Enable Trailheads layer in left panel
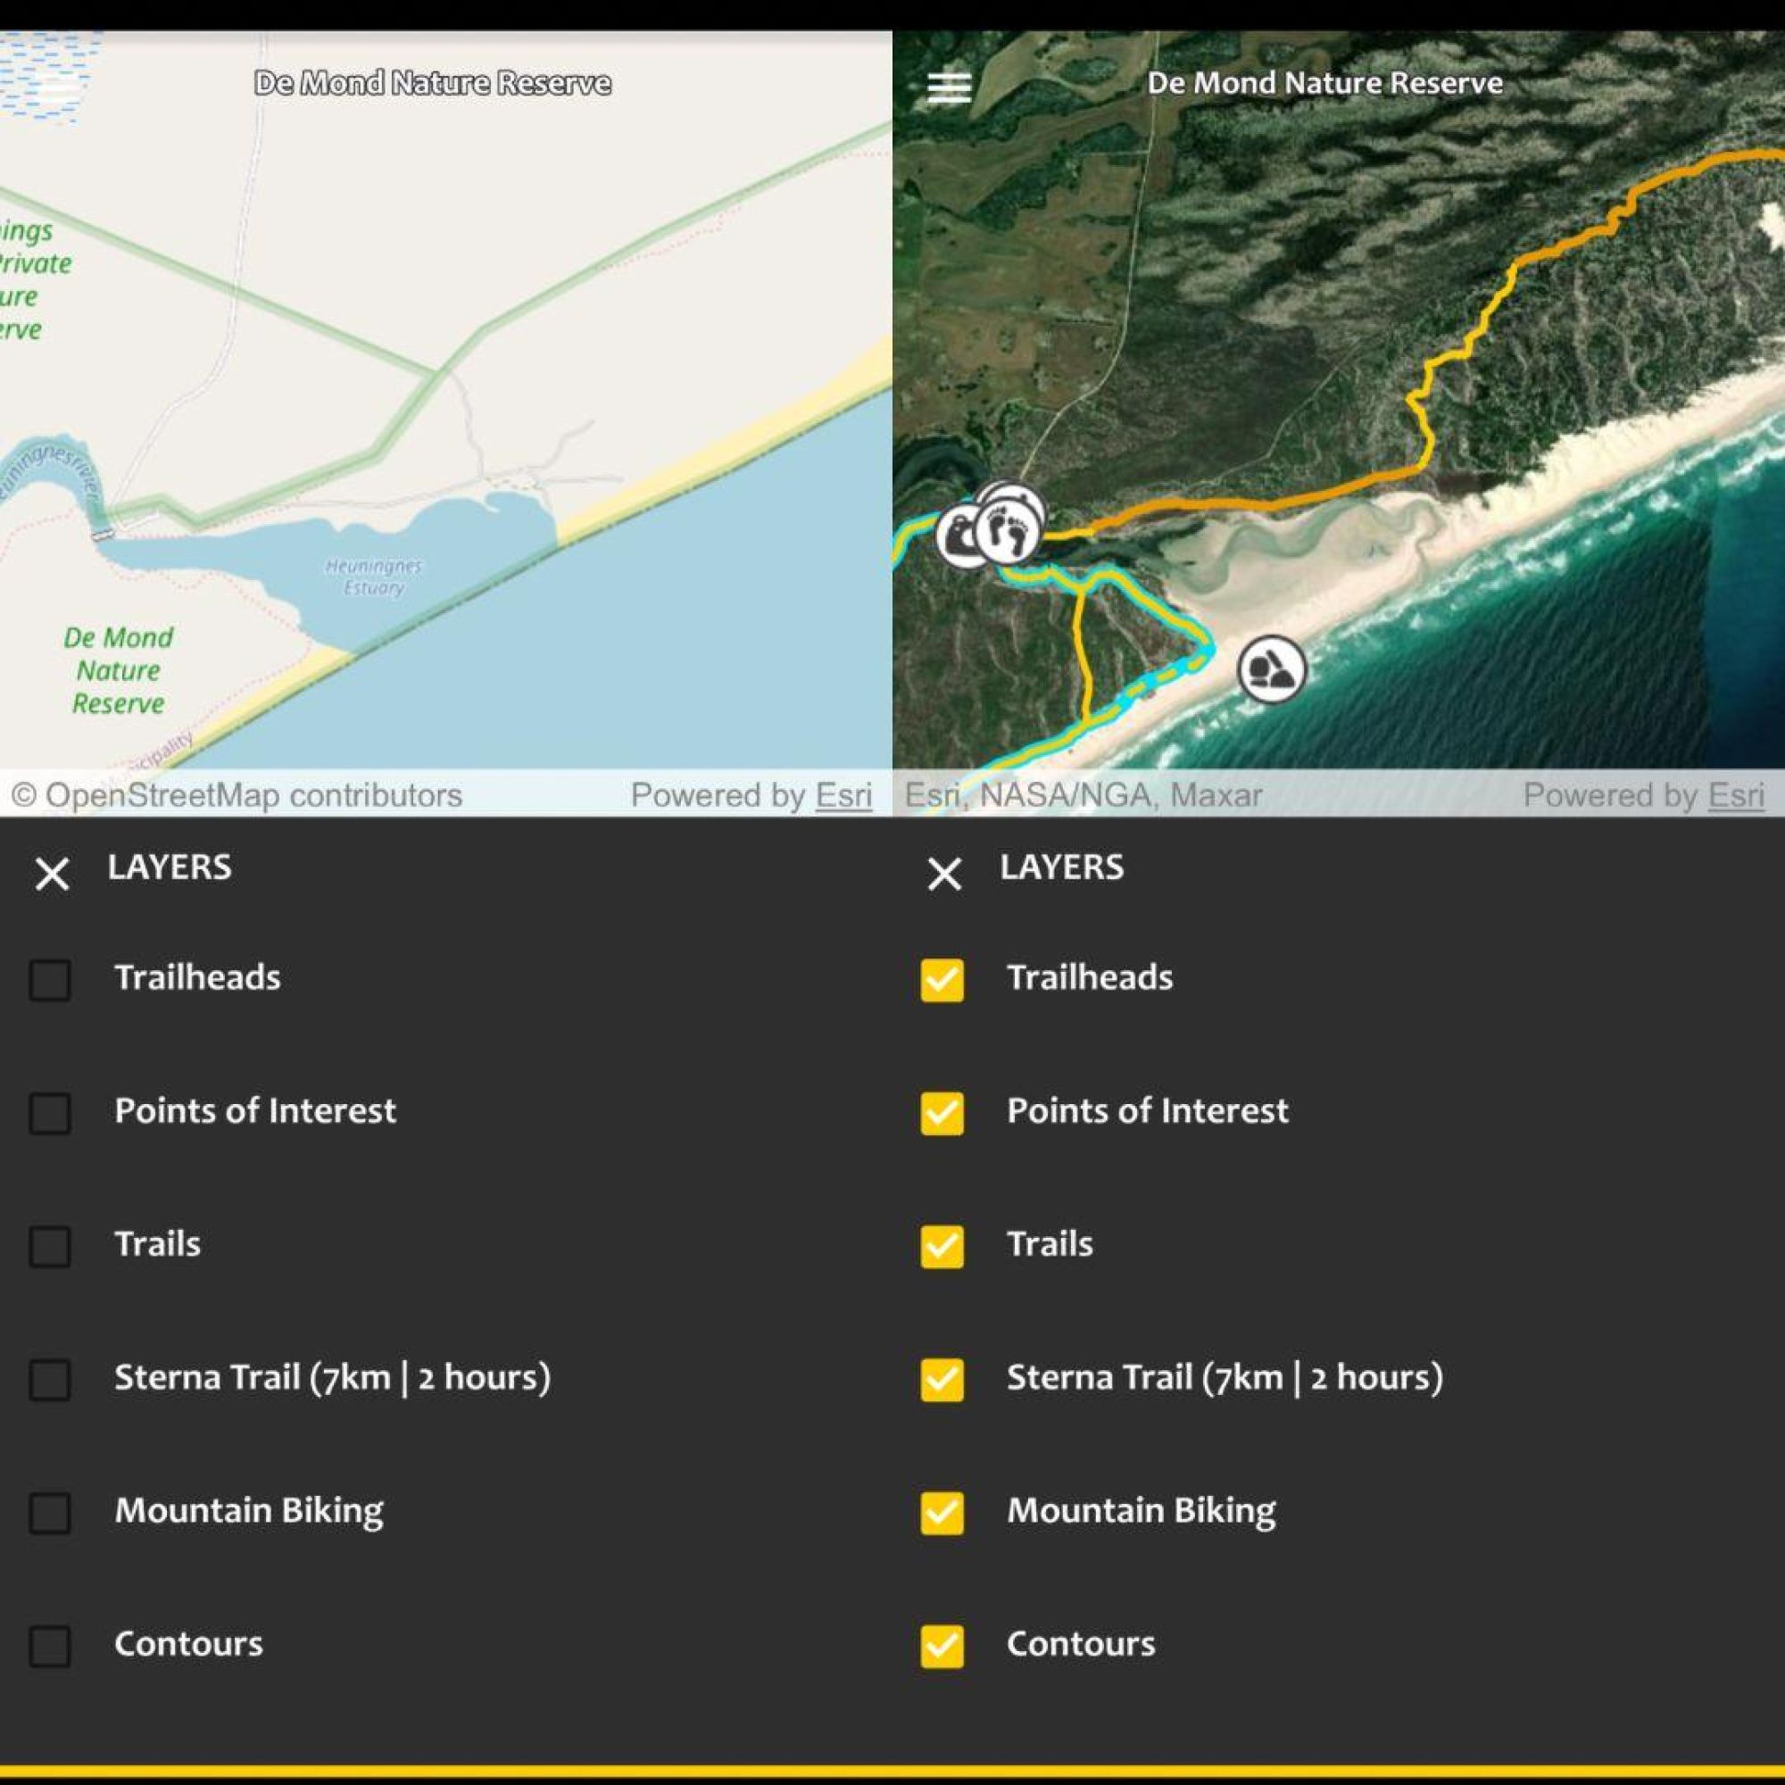Image resolution: width=1785 pixels, height=1785 pixels. coord(50,979)
